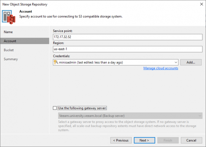This screenshot has width=206, height=147.
Task: Switch to the Bucket wizard step
Action: [x=9, y=50]
